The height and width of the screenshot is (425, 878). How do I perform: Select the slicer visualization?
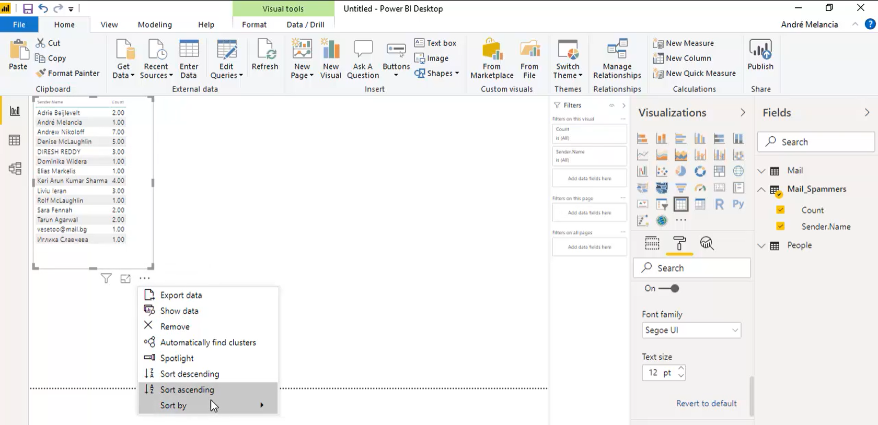click(662, 204)
